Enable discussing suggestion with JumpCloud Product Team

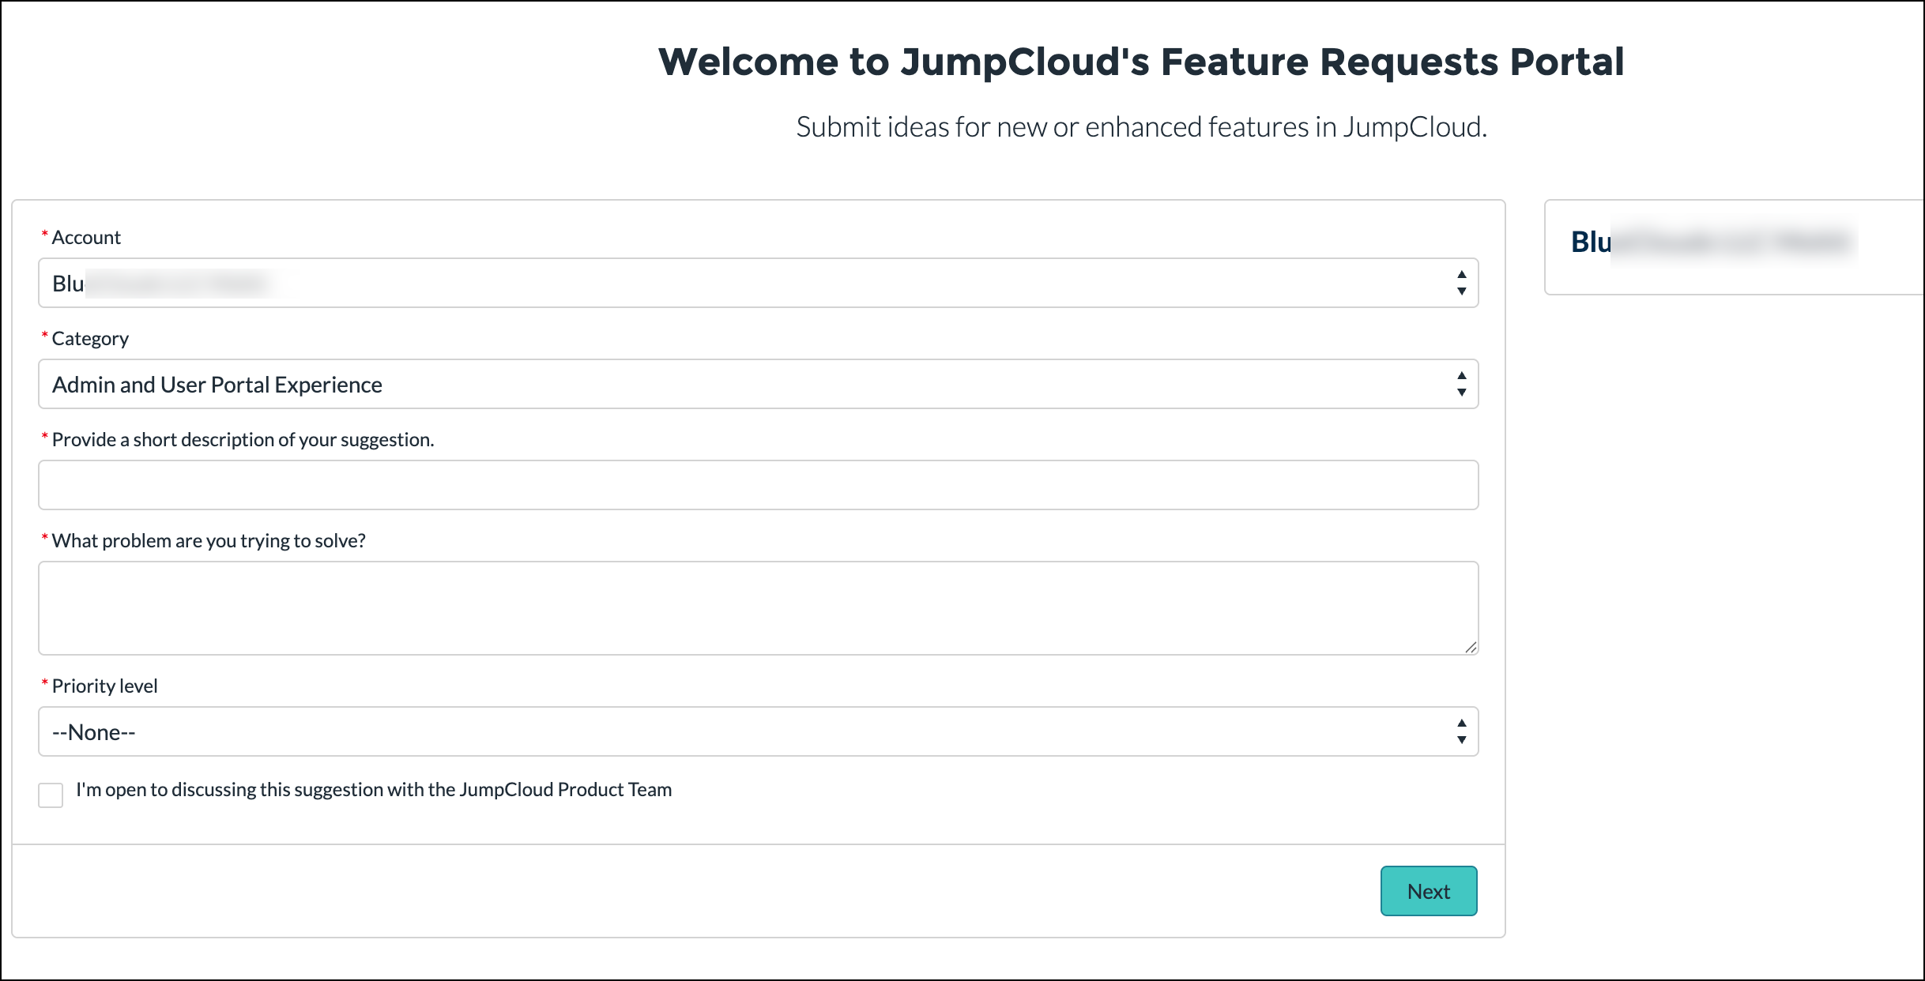pyautogui.click(x=50, y=795)
